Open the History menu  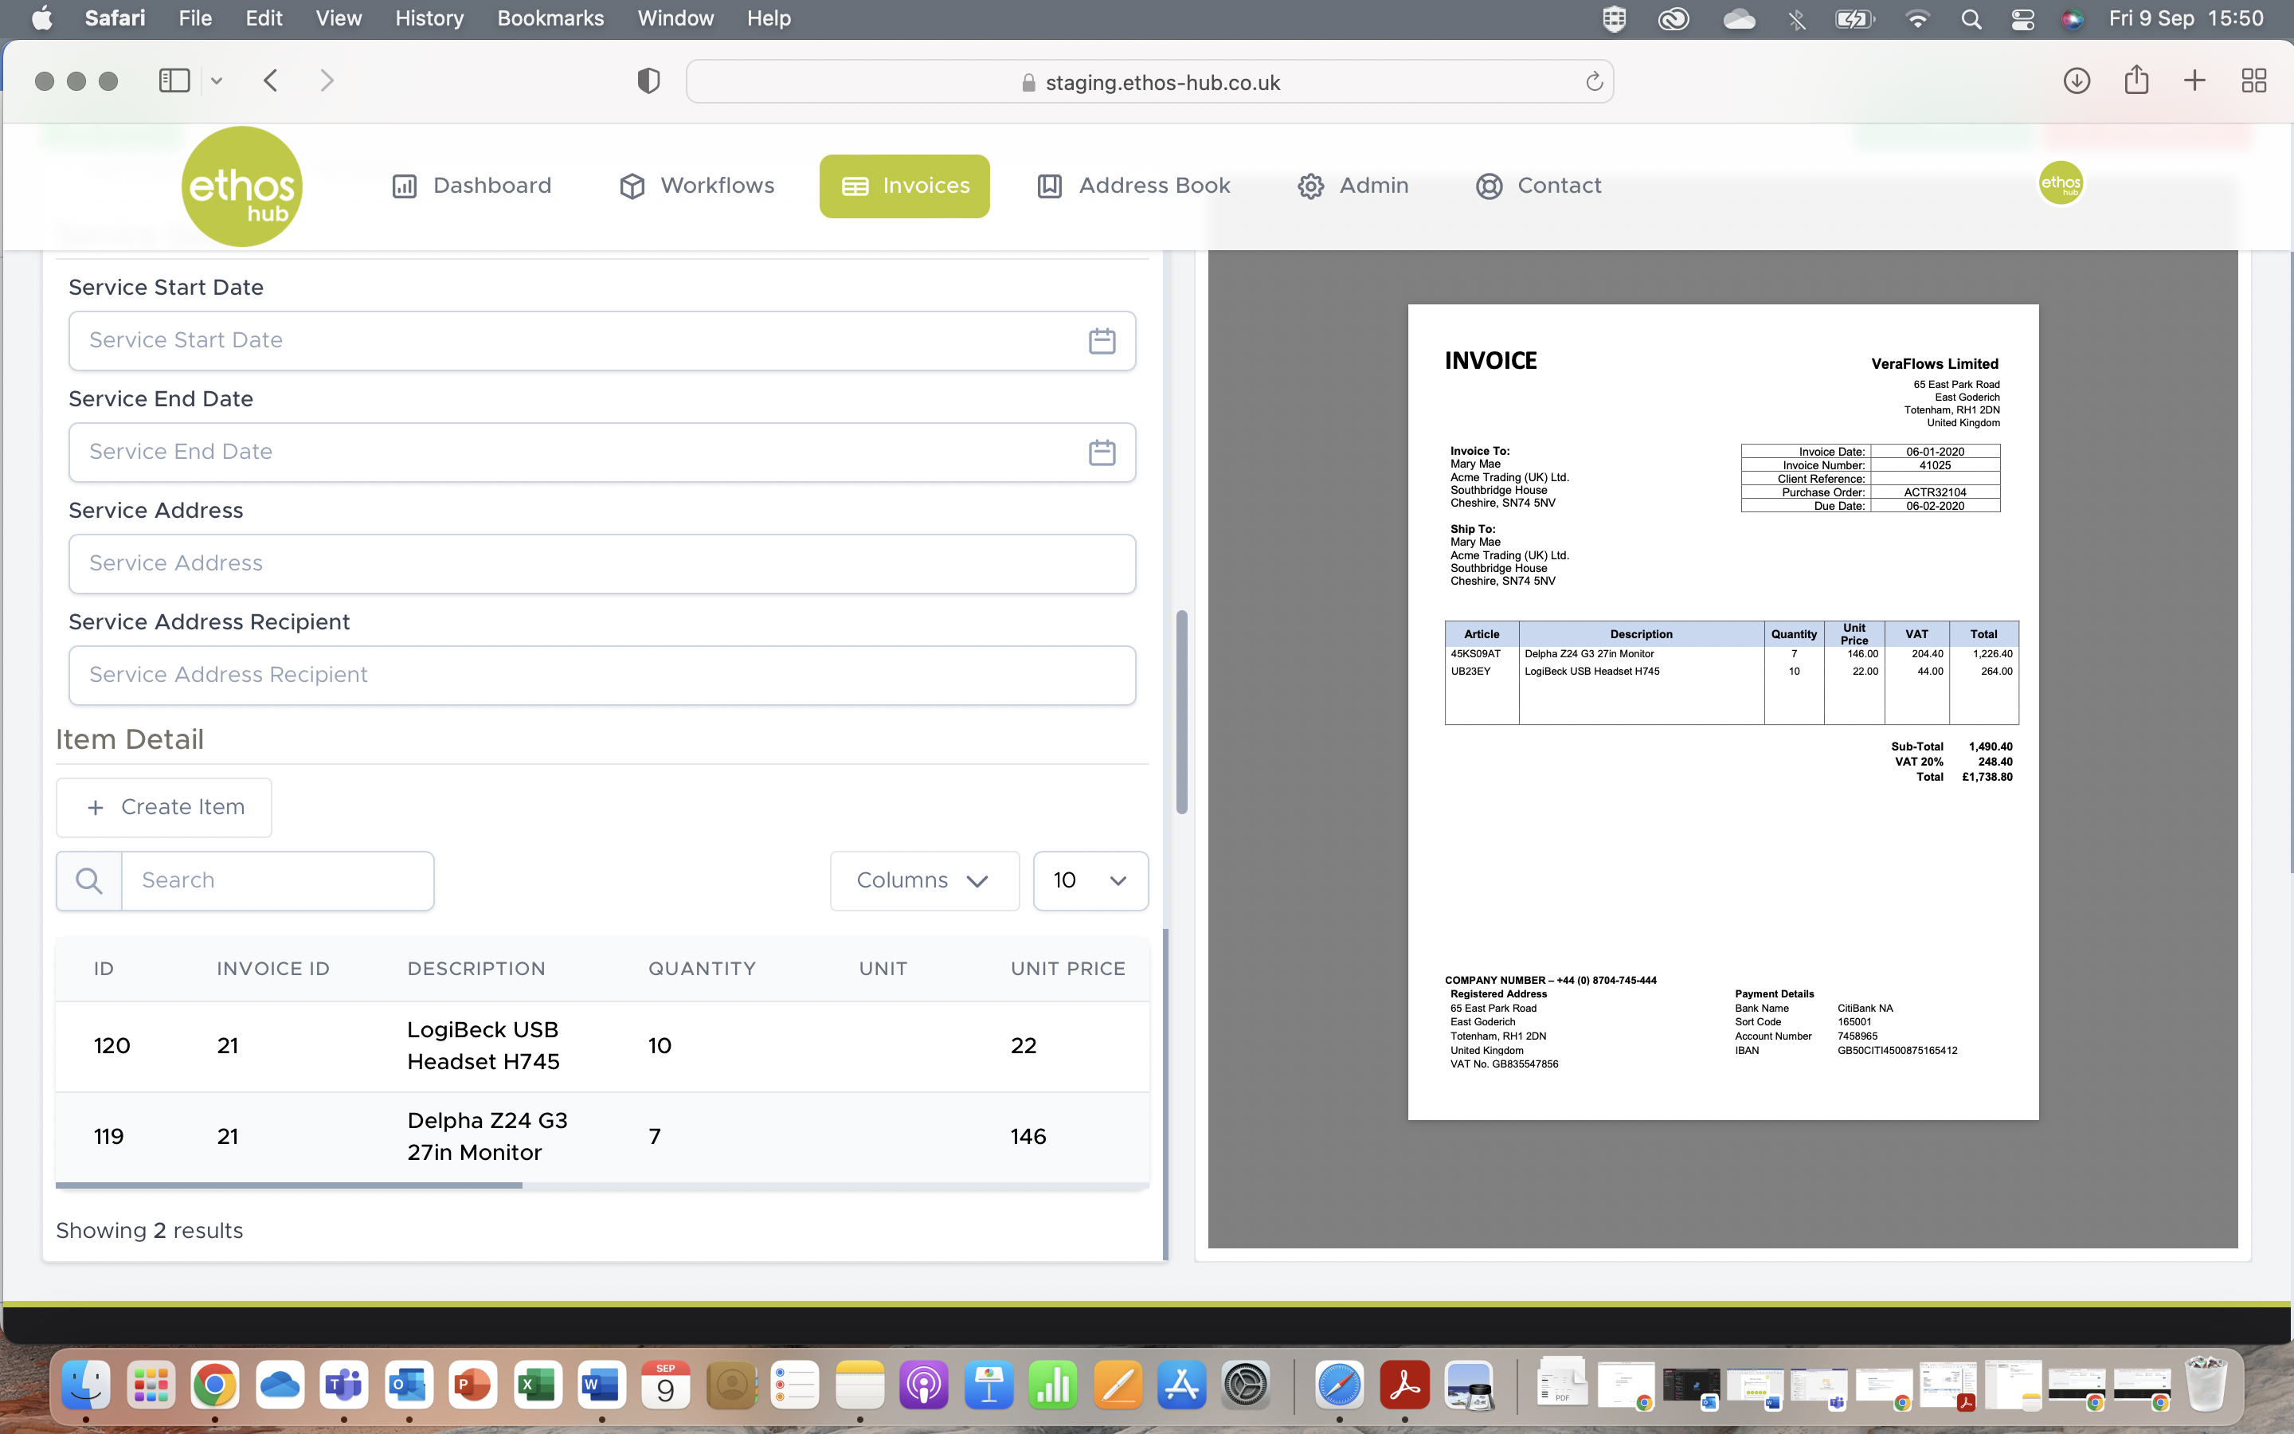tap(429, 18)
